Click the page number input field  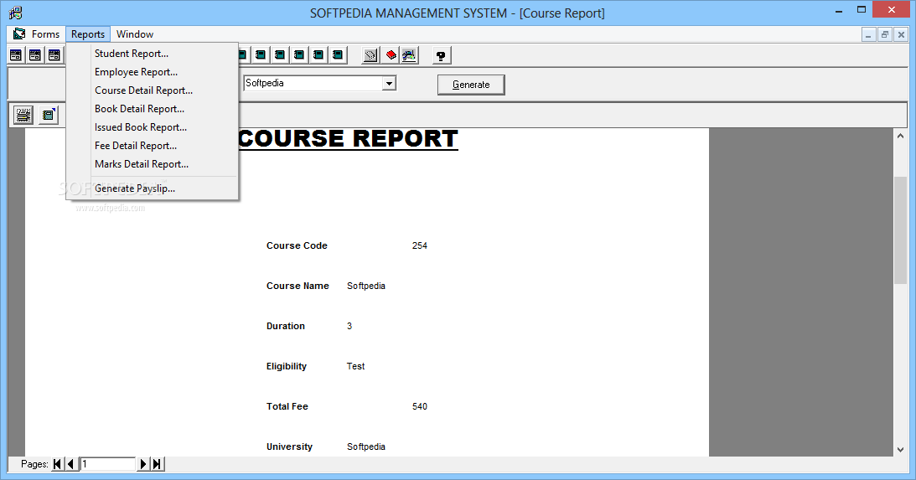point(107,464)
